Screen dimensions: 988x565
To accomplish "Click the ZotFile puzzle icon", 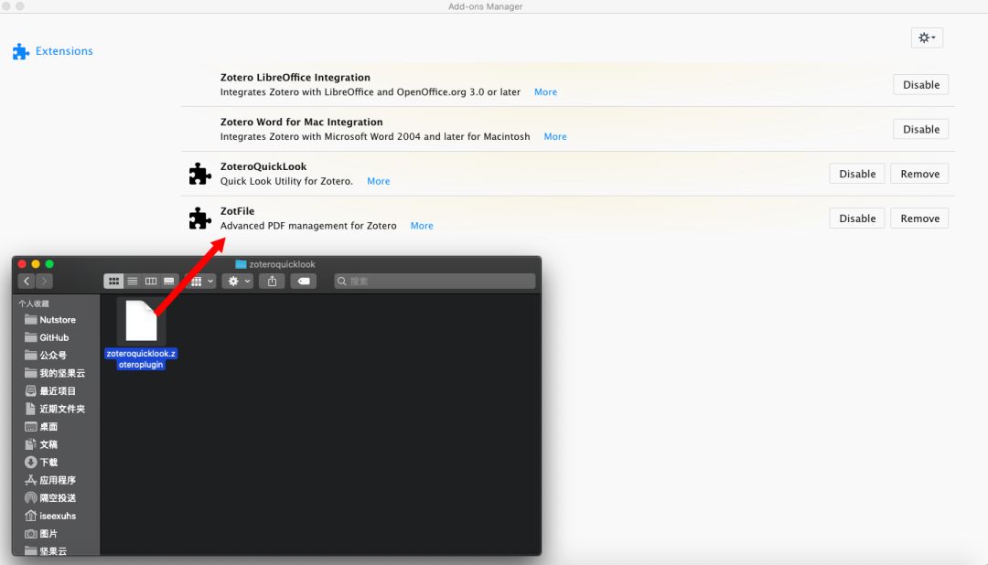I will [199, 219].
